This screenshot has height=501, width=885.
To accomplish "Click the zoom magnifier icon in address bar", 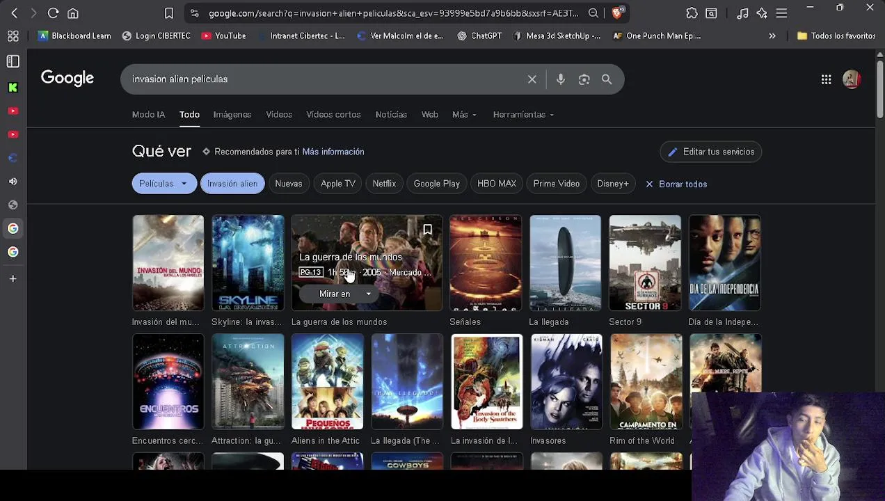I will (593, 13).
